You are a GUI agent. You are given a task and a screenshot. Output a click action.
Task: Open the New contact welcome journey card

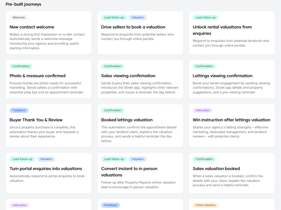(48, 33)
